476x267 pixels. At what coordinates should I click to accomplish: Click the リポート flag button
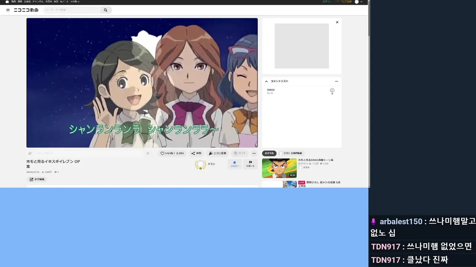click(251, 164)
